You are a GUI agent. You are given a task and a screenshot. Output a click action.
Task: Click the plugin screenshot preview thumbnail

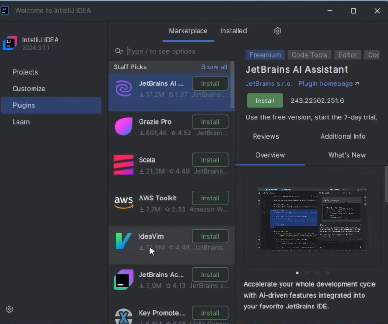tap(312, 220)
